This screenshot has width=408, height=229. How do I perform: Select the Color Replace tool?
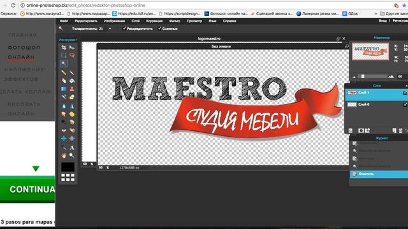[x=64, y=97]
